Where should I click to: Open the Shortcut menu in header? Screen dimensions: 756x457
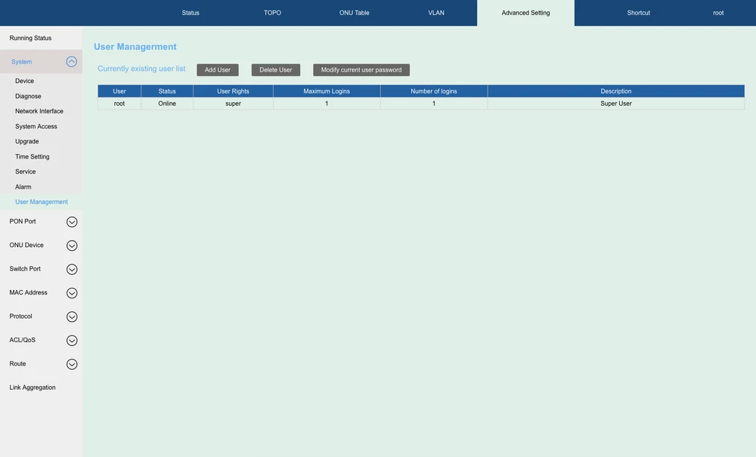click(638, 13)
